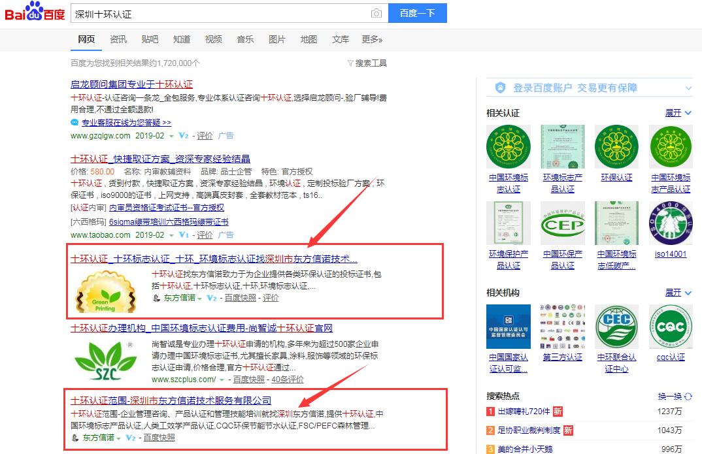Expand the login banner chevron on right

click(x=688, y=88)
